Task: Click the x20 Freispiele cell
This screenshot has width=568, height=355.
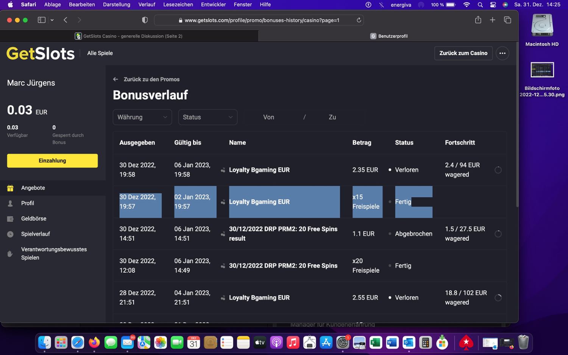Action: [366, 266]
